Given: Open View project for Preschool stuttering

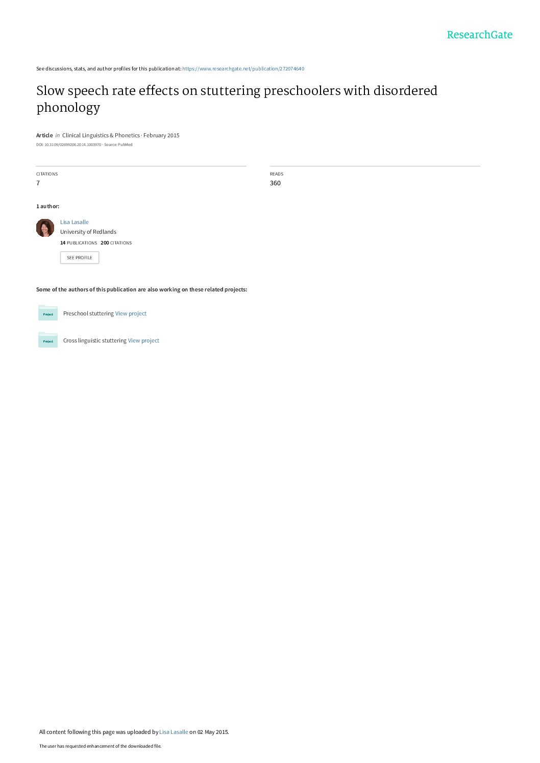Looking at the screenshot, I should click(131, 313).
